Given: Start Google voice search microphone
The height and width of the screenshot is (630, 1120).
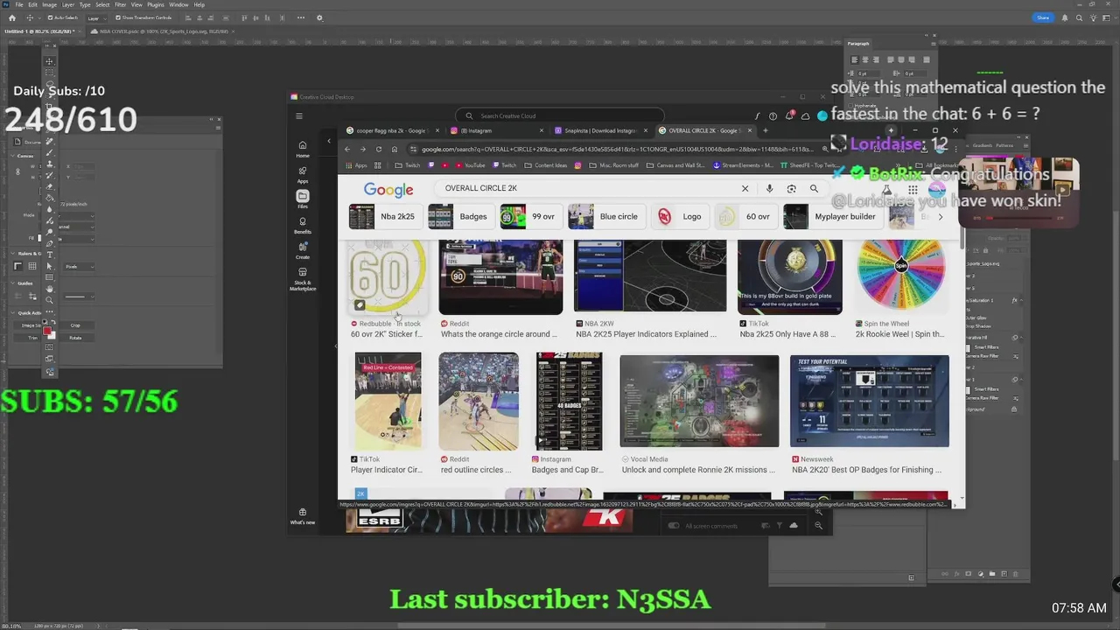Looking at the screenshot, I should point(769,188).
